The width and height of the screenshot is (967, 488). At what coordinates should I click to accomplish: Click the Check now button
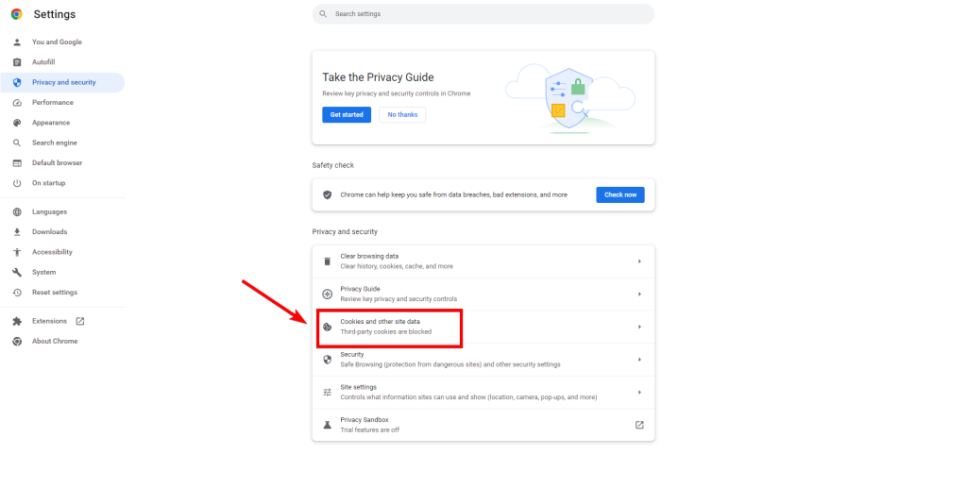point(620,194)
